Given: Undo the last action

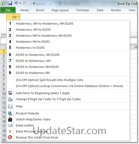Looking at the screenshot, I should 16,3.
